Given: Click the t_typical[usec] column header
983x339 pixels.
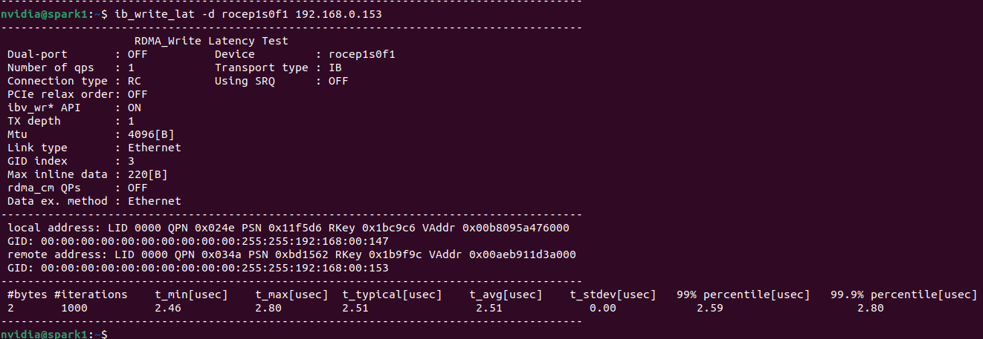Looking at the screenshot, I should pos(393,294).
